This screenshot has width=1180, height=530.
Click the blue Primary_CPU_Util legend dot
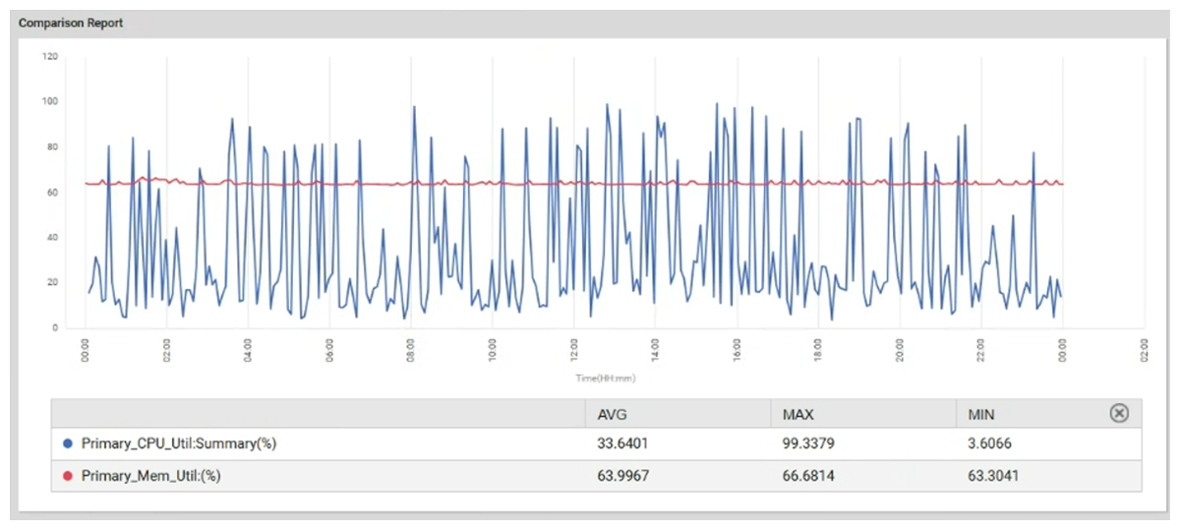point(68,443)
